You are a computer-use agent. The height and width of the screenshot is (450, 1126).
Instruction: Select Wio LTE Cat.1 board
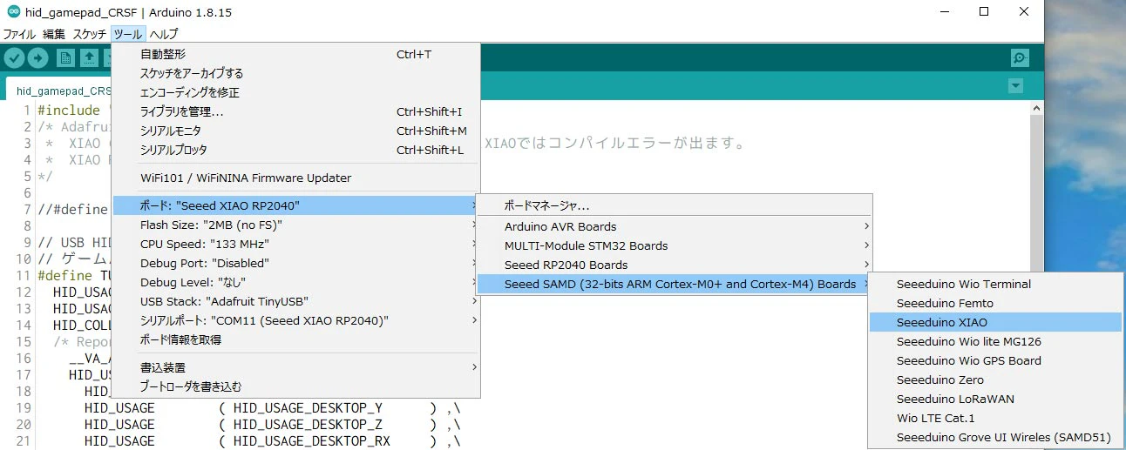click(x=995, y=418)
